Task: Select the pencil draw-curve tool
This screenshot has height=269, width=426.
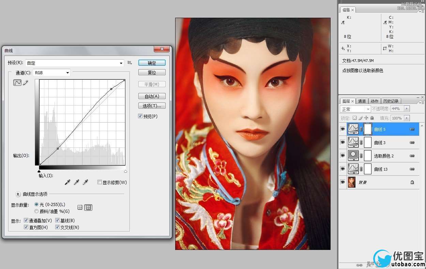Action: tap(26, 82)
